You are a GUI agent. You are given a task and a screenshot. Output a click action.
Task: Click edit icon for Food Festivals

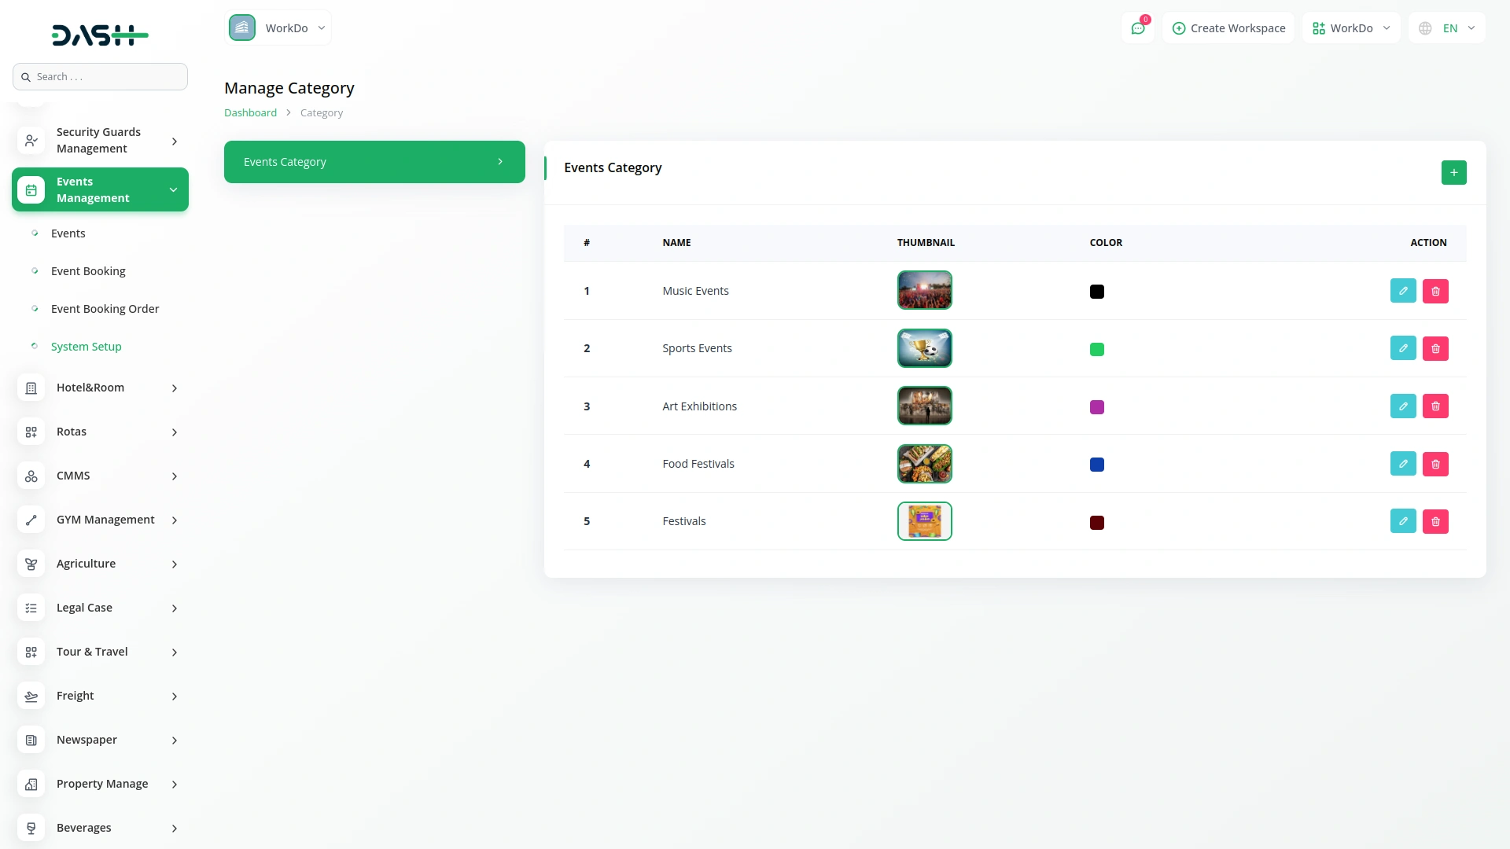pos(1402,464)
